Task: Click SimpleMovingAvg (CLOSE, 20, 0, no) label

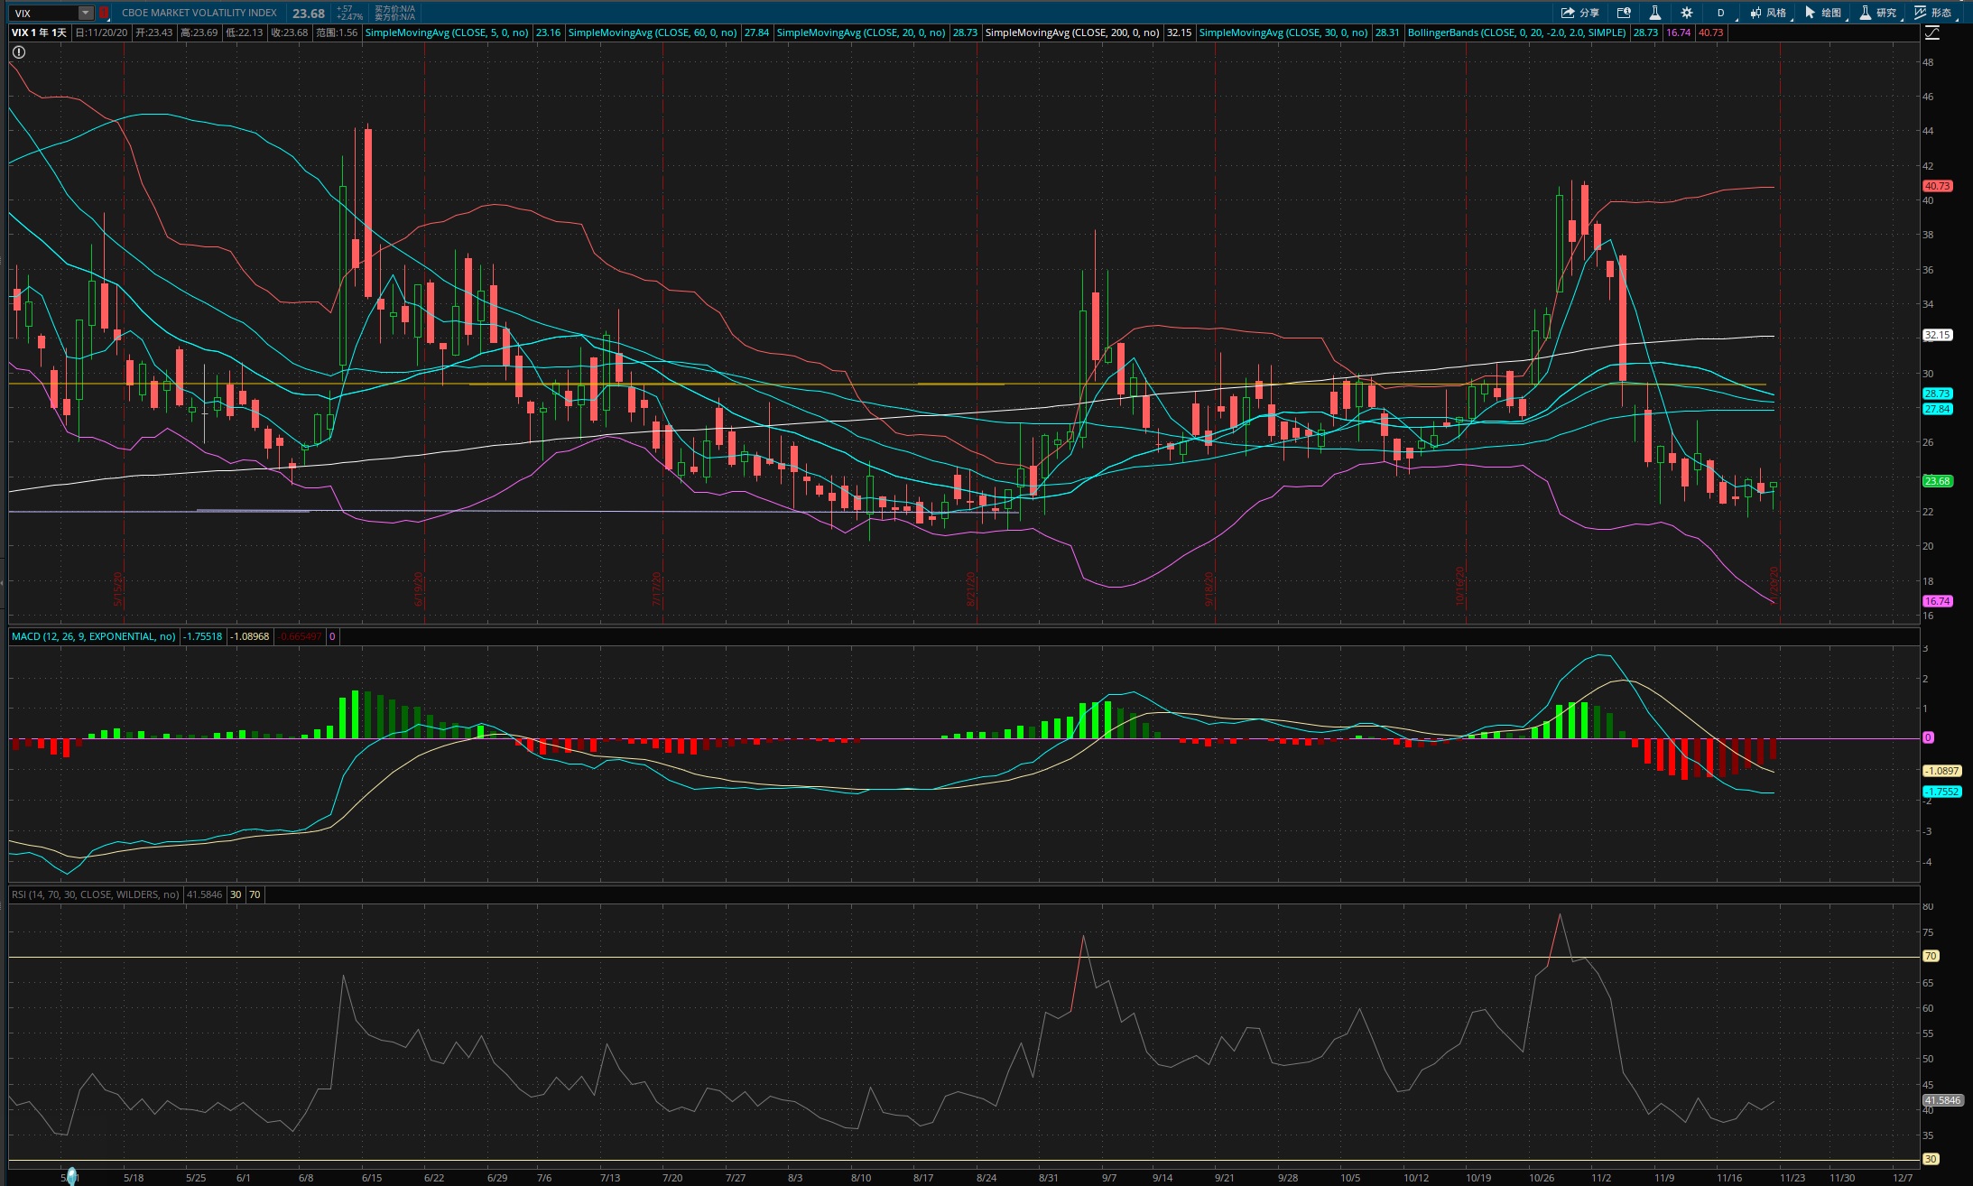Action: point(861,32)
